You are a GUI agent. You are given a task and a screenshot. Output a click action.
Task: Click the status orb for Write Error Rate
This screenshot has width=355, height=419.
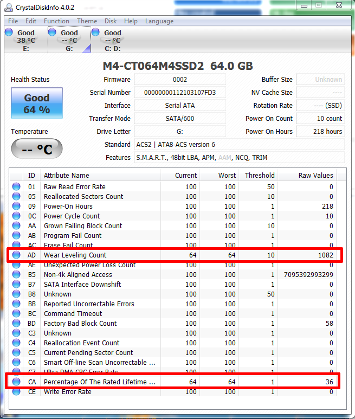click(16, 391)
